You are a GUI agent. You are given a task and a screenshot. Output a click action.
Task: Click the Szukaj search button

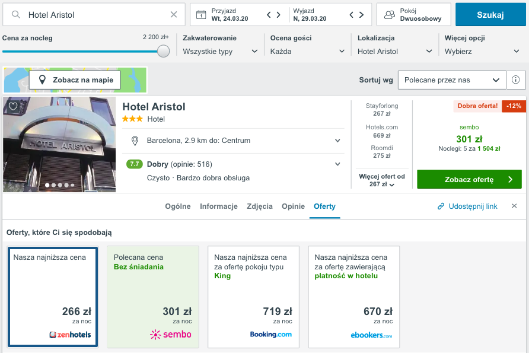[x=490, y=14]
